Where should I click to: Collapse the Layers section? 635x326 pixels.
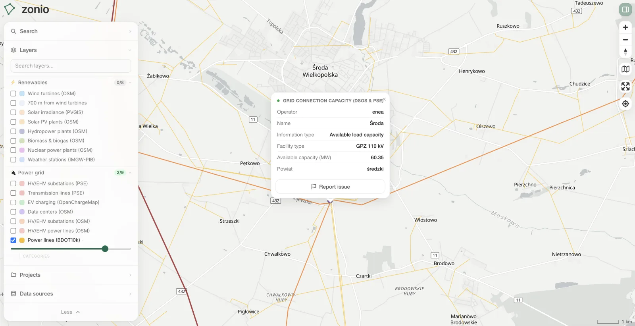coord(71,50)
